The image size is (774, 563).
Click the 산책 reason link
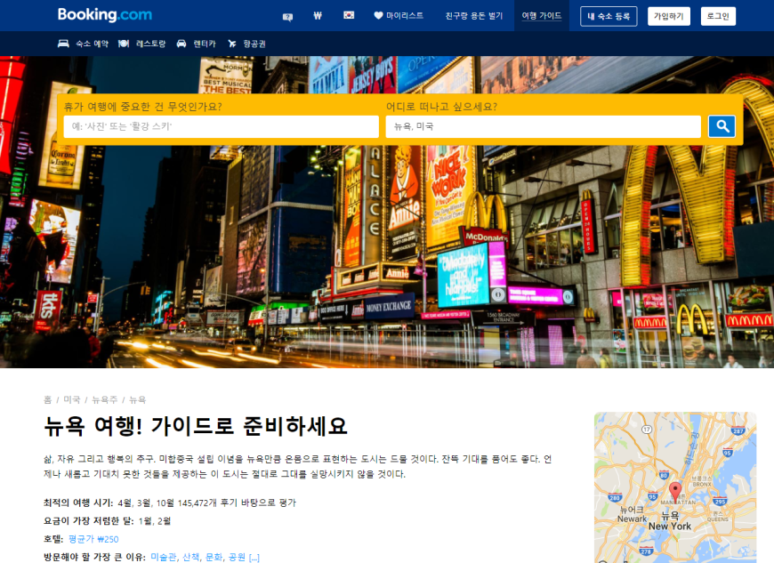[191, 557]
